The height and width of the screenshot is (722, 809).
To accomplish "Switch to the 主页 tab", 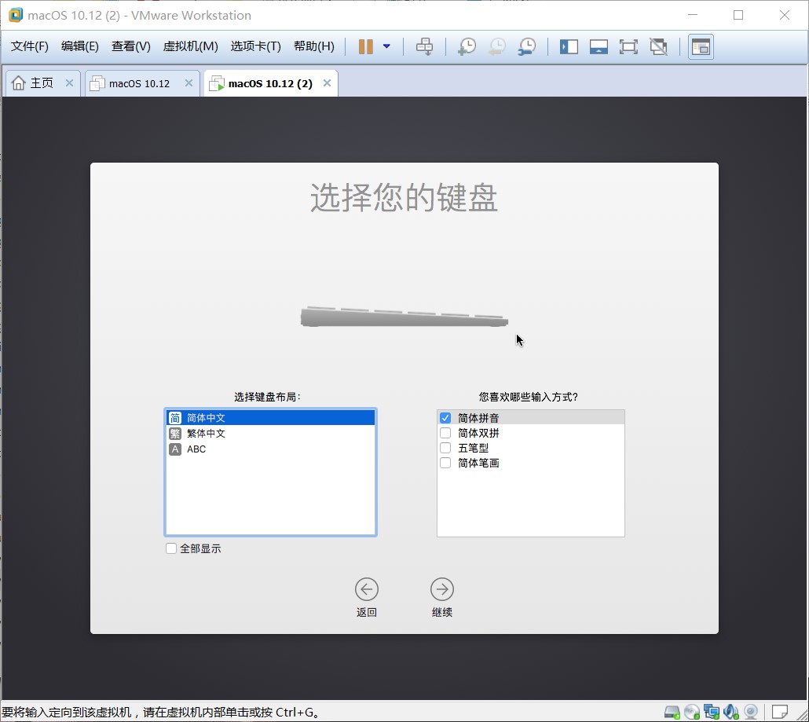I will (42, 83).
